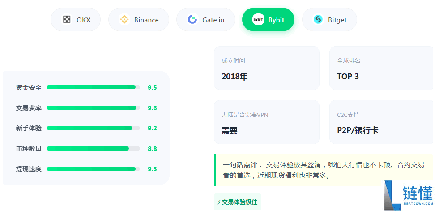The width and height of the screenshot is (435, 211).
Task: Click the 资金安全 label
Action: (29, 87)
